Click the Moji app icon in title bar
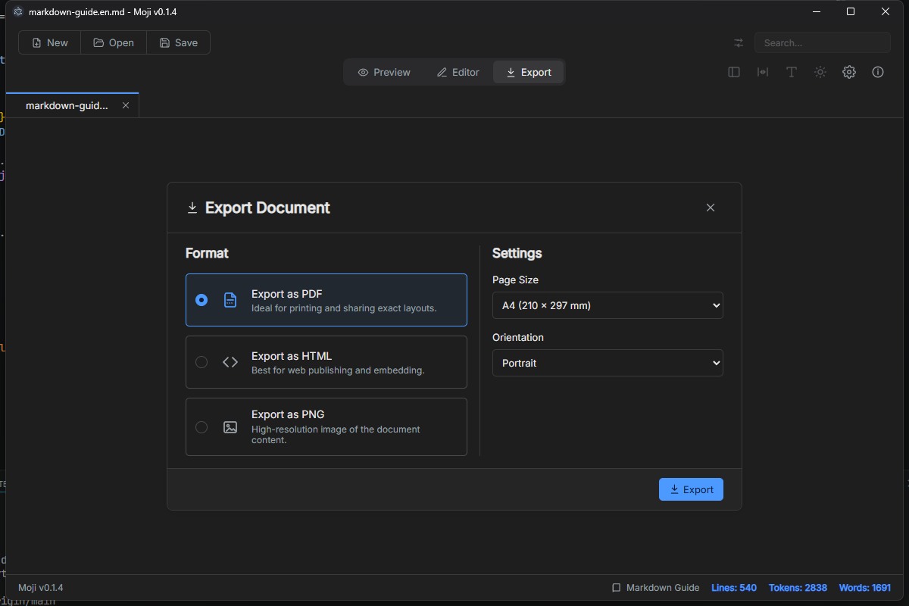The width and height of the screenshot is (909, 606). (18, 12)
